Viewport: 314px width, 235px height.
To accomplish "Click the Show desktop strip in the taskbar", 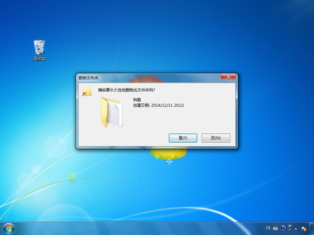I will 312,228.
